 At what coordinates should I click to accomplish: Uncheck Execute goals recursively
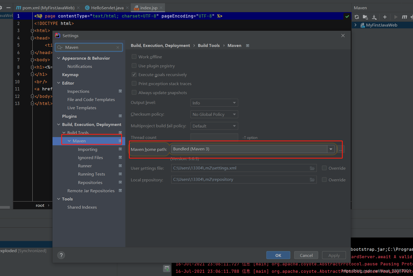[134, 75]
